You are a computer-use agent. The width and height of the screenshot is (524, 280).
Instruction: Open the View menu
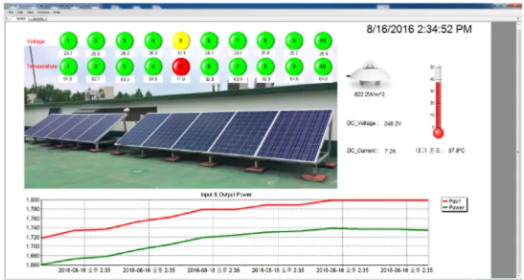(x=30, y=13)
